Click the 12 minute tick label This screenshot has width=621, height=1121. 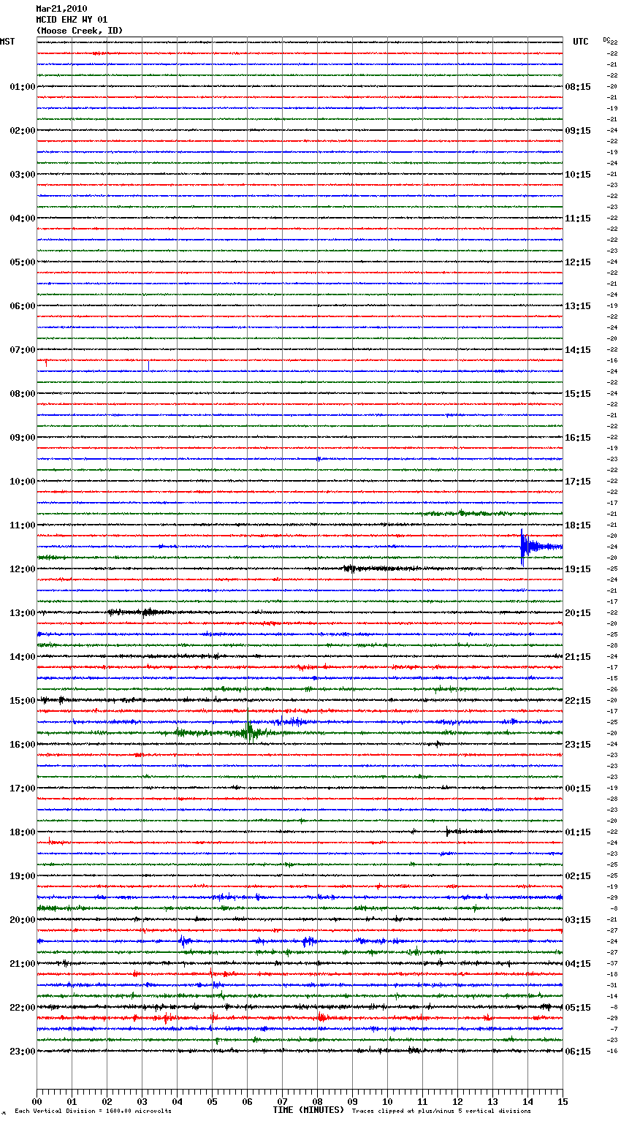click(457, 1101)
